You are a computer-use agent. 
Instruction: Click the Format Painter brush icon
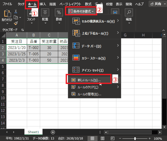point(16,23)
